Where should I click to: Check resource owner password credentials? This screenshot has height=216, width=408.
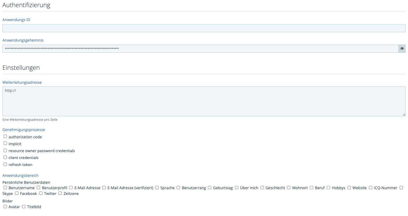[x=5, y=150]
